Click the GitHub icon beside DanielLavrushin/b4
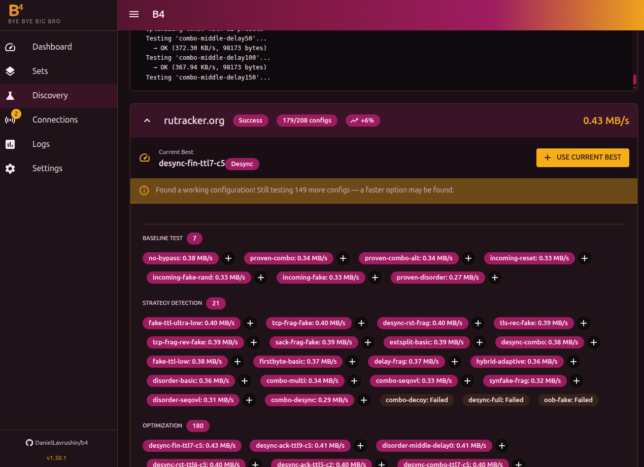Screen dimensions: 644x467 coord(29,443)
